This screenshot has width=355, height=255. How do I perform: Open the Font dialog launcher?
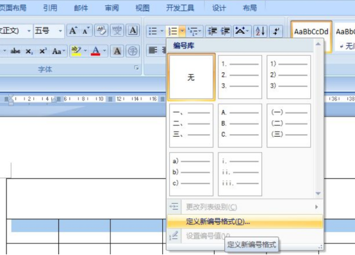coord(136,68)
